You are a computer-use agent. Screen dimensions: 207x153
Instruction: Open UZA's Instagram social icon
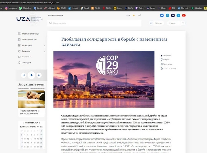(173, 15)
